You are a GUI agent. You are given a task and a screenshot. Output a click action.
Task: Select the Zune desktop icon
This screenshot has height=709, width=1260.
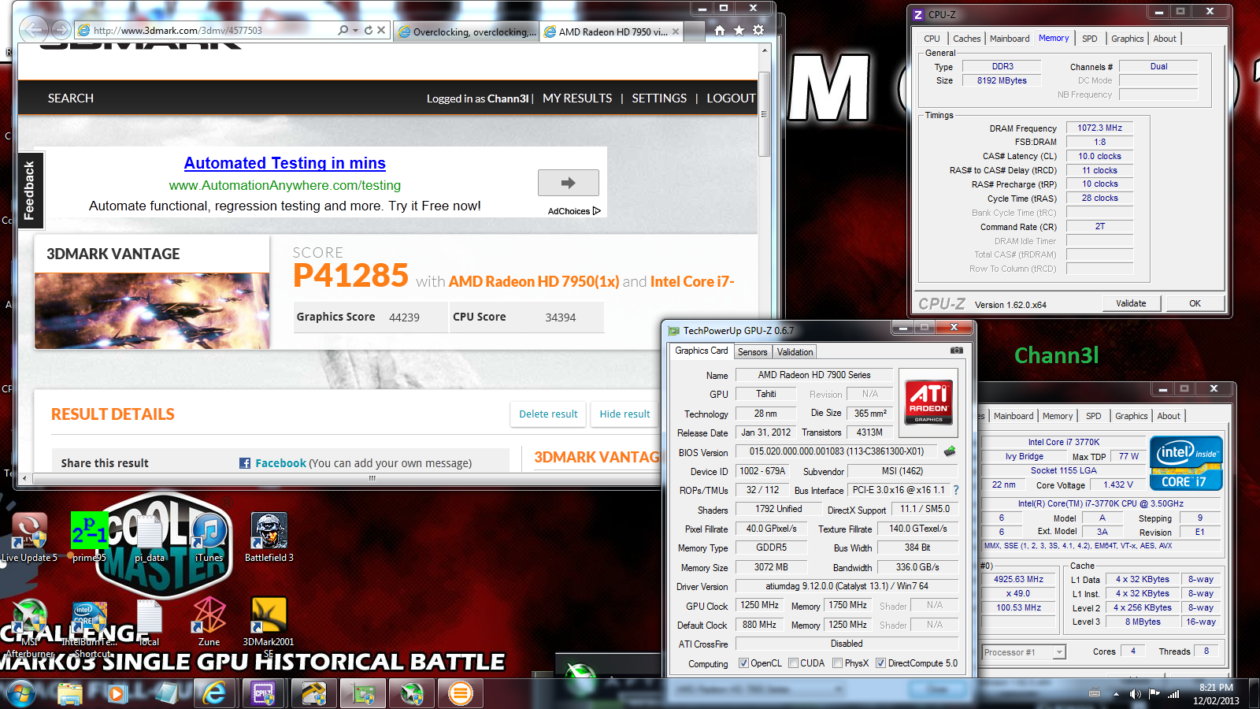click(x=209, y=622)
